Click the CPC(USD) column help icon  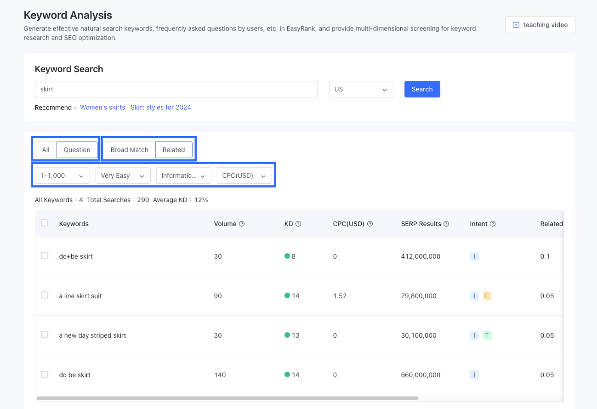[x=370, y=224]
